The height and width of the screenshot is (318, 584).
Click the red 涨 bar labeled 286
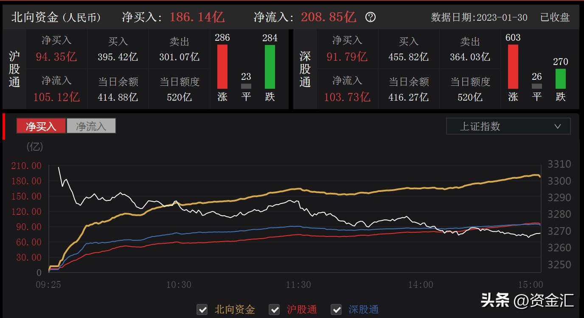[222, 67]
